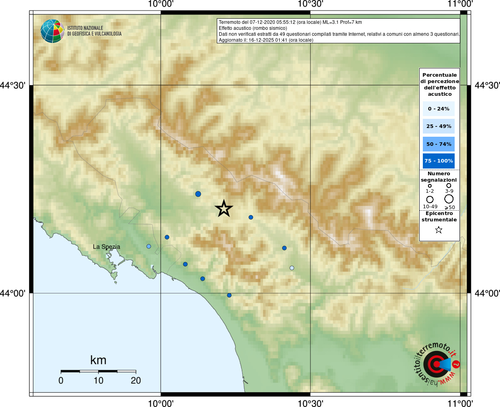The image size is (500, 407).
Task: Click the epicenter star in the legend
Action: [x=439, y=230]
